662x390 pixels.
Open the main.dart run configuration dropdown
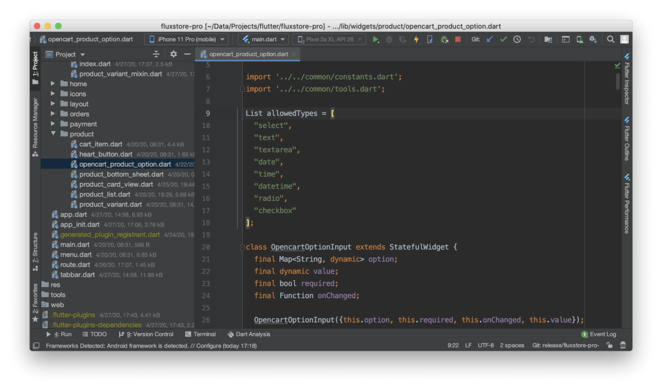263,39
